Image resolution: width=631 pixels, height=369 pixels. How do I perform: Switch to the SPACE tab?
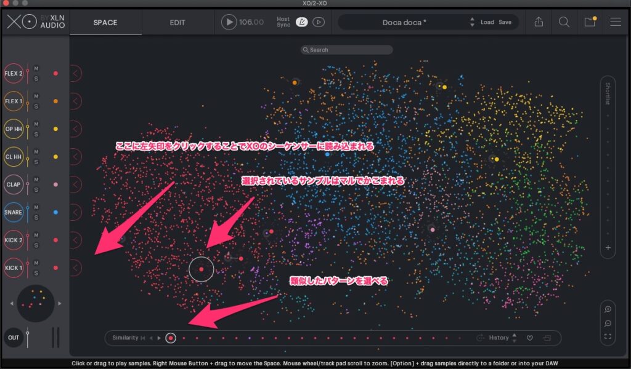click(105, 23)
